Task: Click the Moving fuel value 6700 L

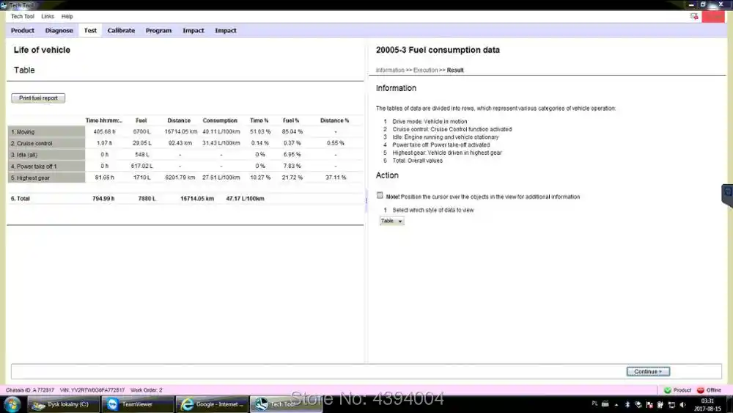Action: [x=141, y=132]
